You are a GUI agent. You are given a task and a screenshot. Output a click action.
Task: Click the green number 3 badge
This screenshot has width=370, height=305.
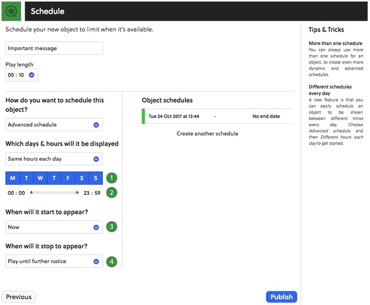[111, 227]
